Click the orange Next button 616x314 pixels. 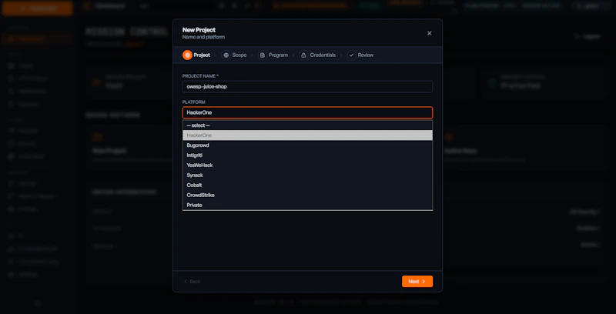pos(417,282)
